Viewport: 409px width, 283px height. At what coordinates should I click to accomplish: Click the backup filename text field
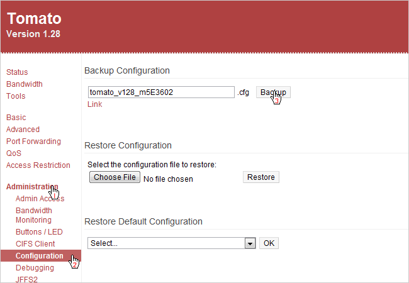pos(161,92)
